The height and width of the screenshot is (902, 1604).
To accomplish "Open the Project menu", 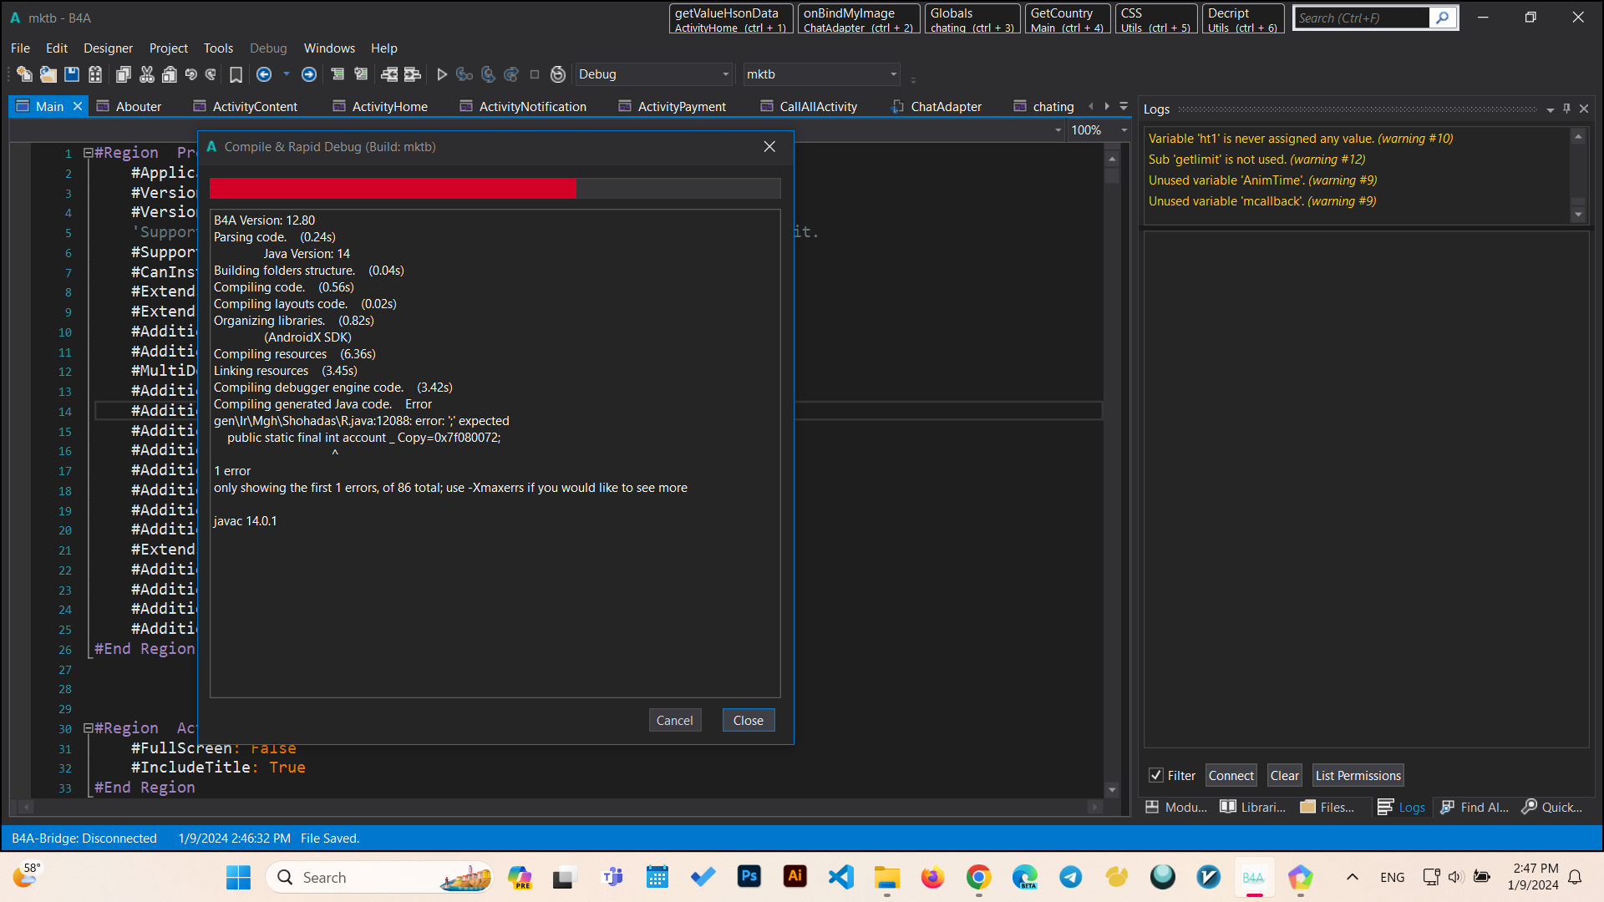I will click(x=168, y=48).
